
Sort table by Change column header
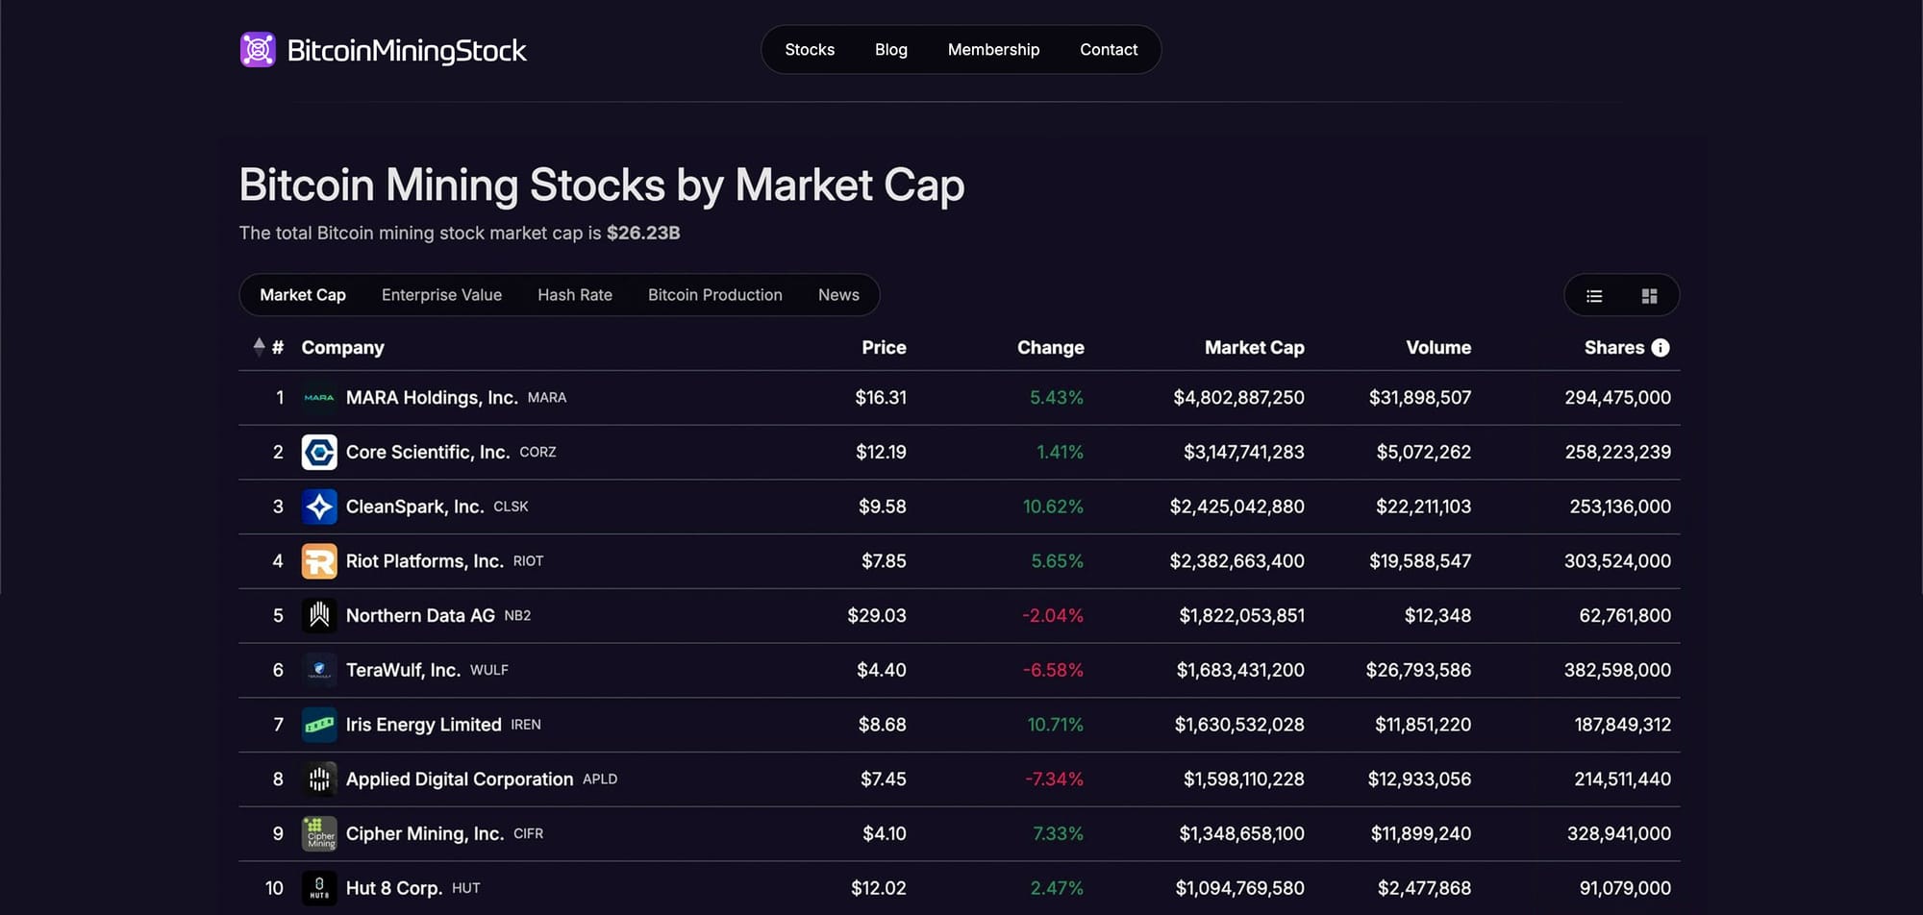click(1050, 348)
